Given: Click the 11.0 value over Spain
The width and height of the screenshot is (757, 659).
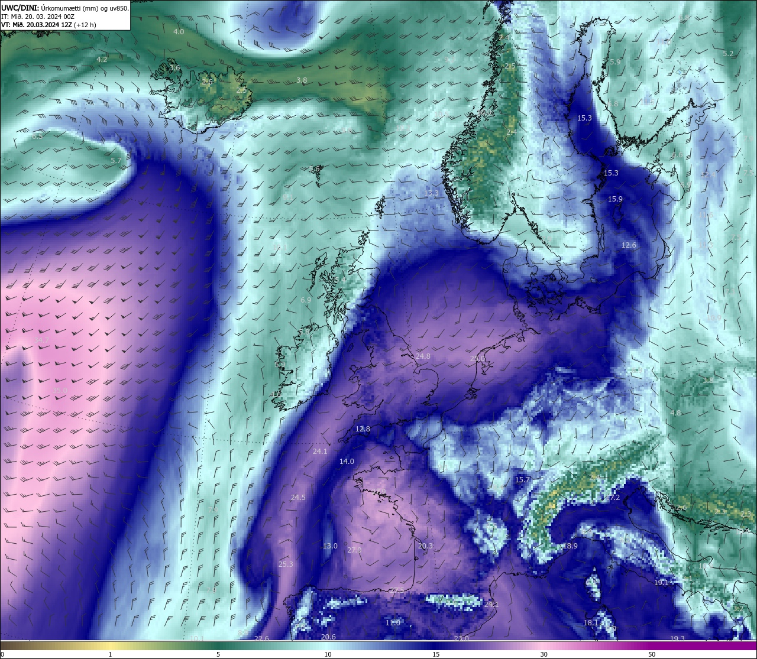Looking at the screenshot, I should [393, 623].
